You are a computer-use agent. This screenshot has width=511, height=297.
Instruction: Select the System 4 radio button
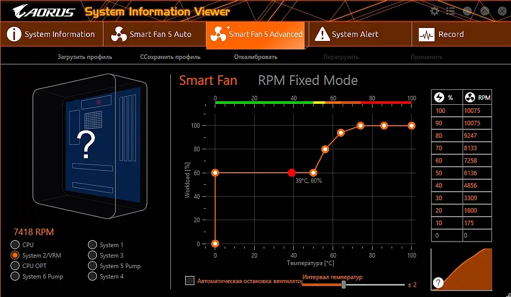(92, 276)
